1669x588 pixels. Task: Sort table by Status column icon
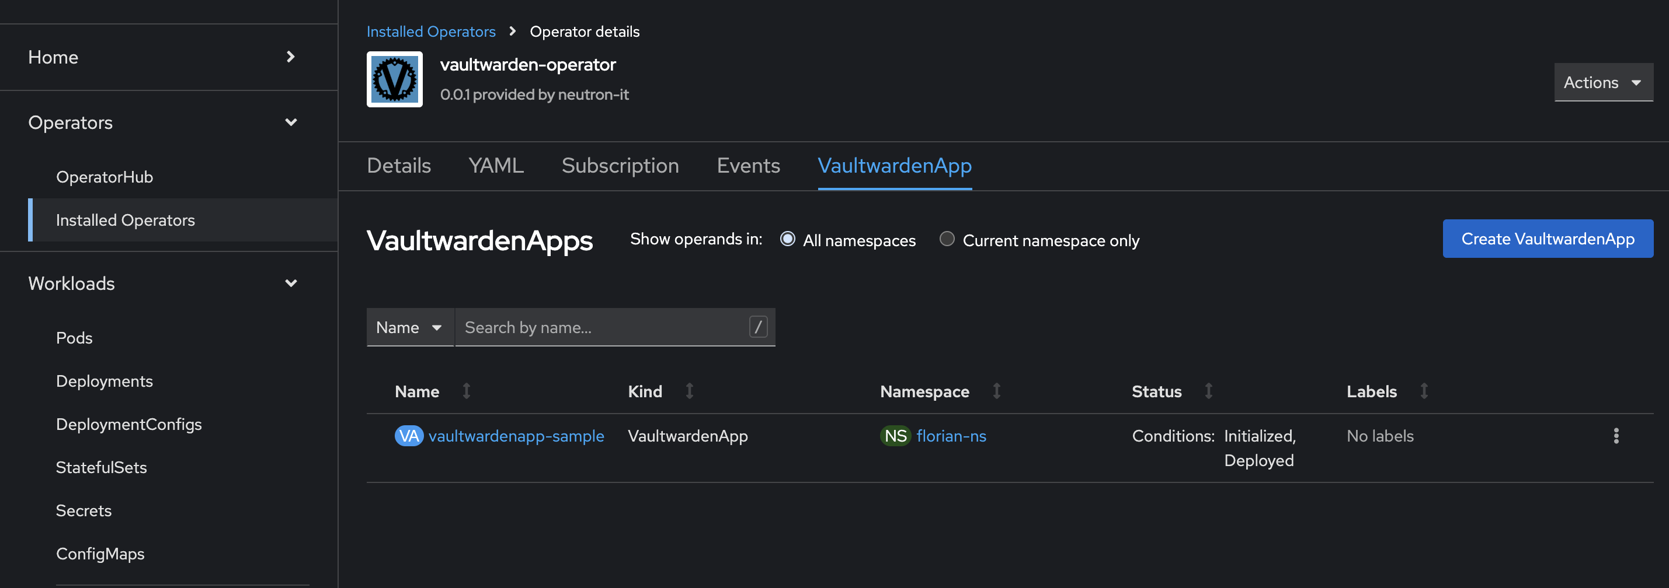pos(1208,391)
